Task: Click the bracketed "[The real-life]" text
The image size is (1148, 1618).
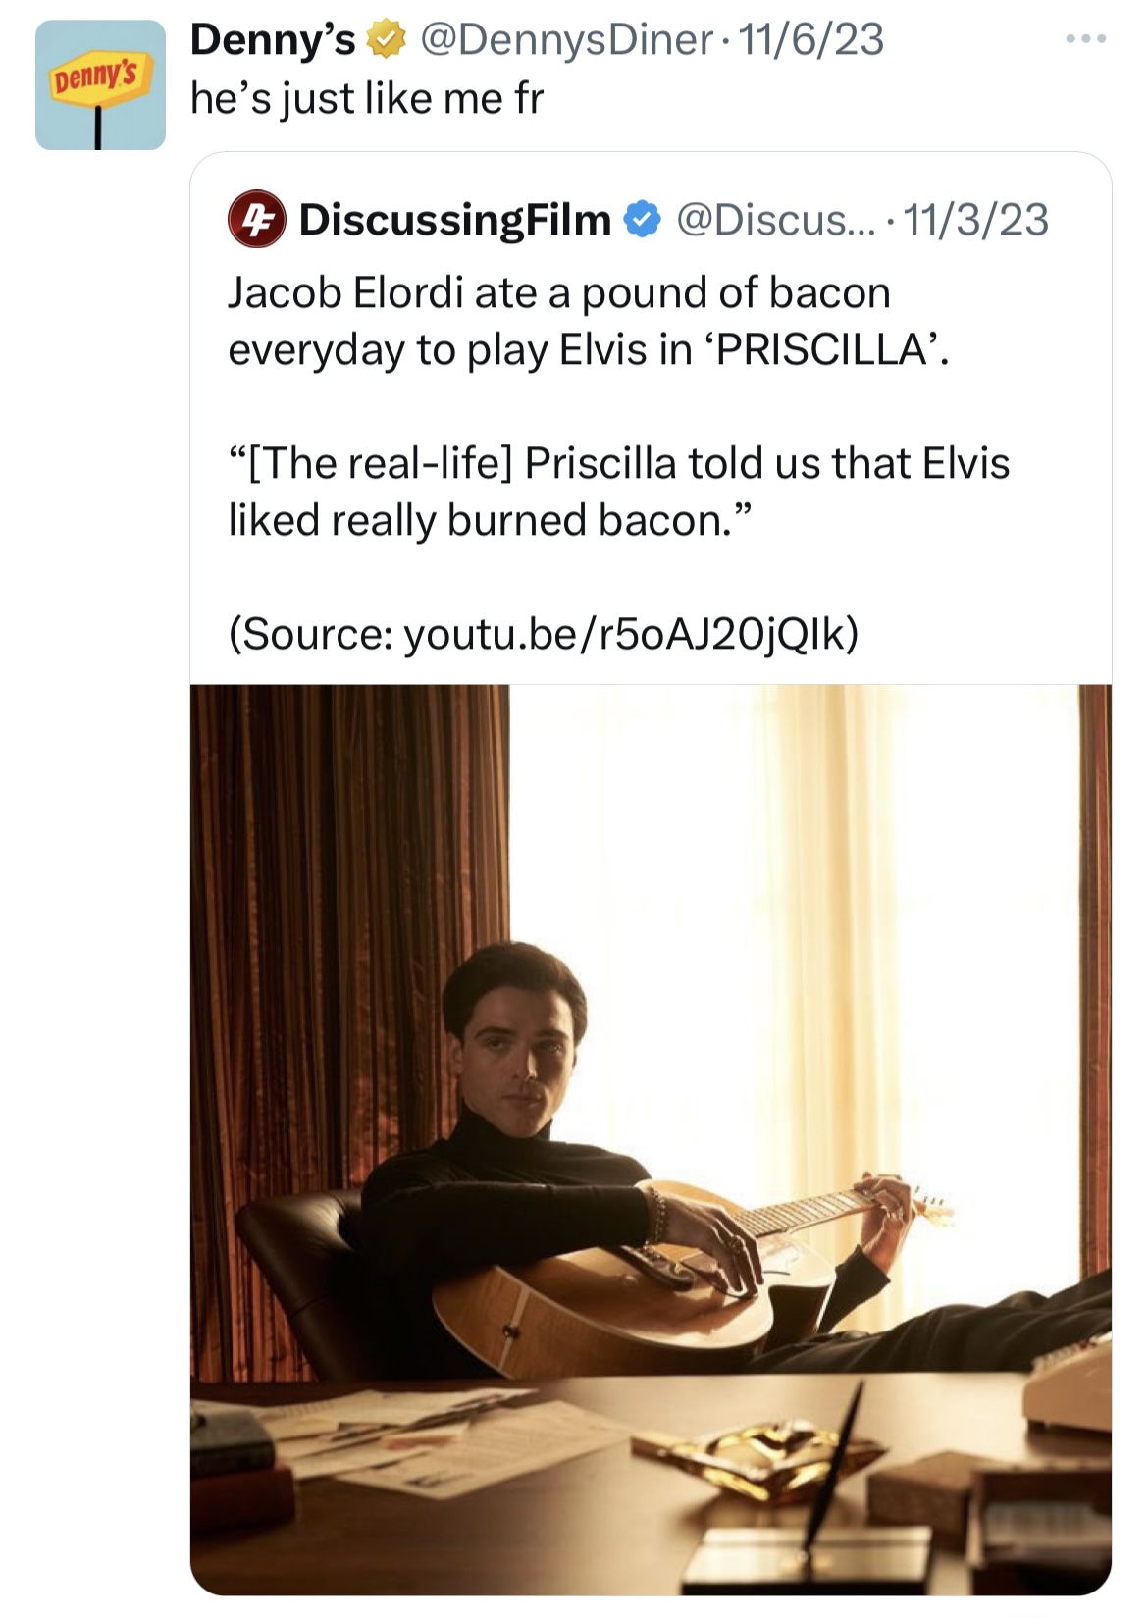Action: tap(370, 463)
